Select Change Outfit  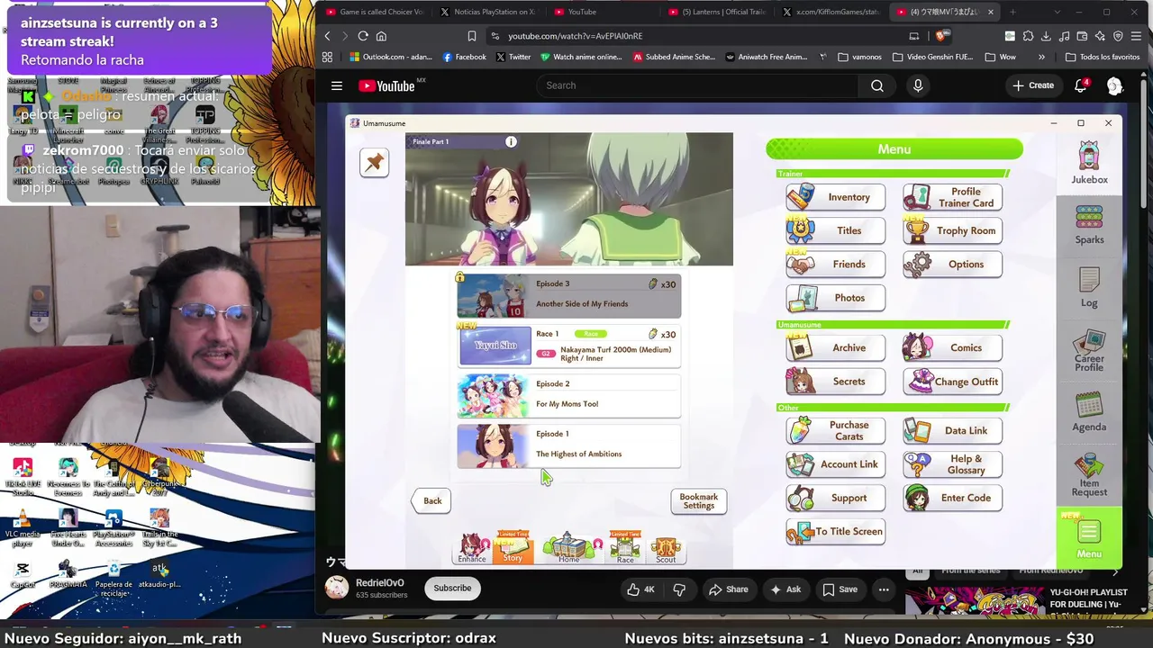952,382
